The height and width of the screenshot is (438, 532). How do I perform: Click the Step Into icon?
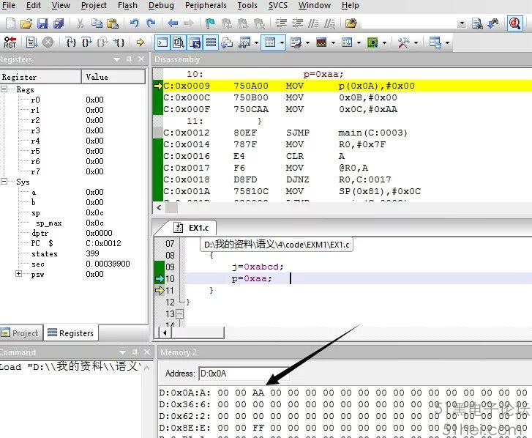point(71,42)
